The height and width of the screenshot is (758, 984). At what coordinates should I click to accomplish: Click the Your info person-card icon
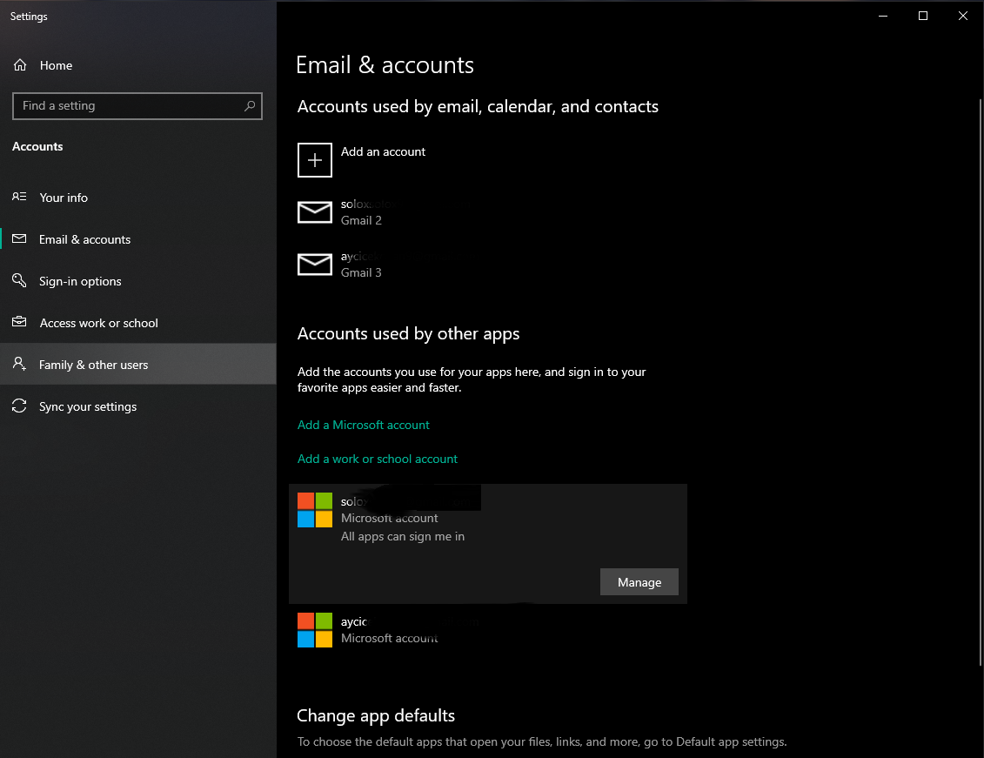(19, 197)
